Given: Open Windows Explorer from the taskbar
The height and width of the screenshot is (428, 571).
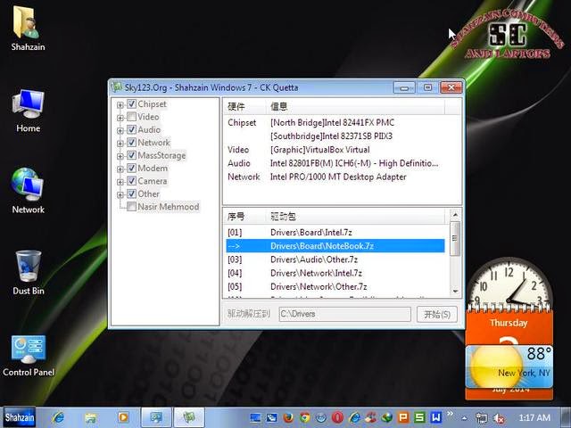Looking at the screenshot, I should (91, 417).
